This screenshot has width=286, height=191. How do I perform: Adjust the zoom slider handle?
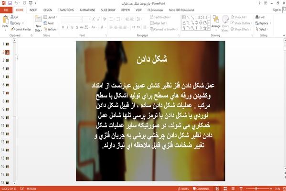(x=256, y=189)
